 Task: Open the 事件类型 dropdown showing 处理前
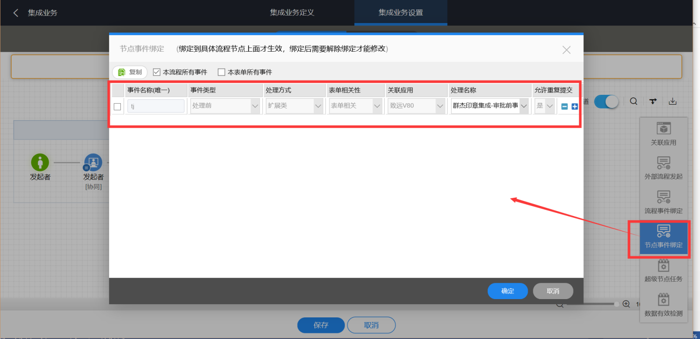pos(225,106)
